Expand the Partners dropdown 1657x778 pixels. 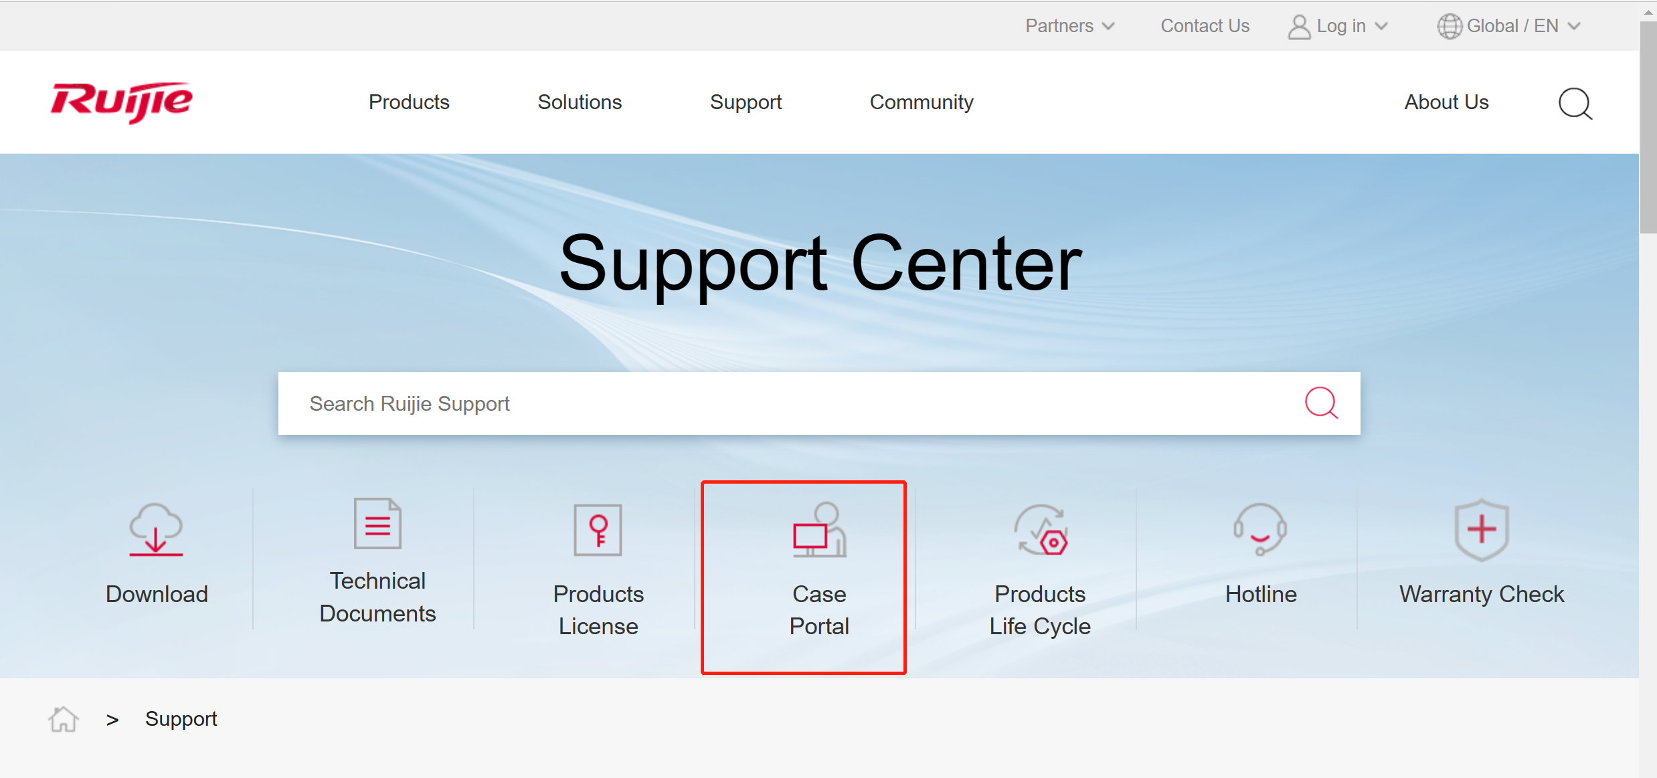(1069, 25)
